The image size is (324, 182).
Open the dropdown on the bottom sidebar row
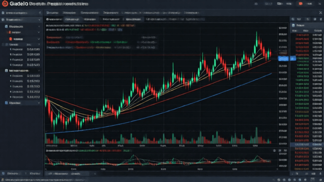coord(40,102)
